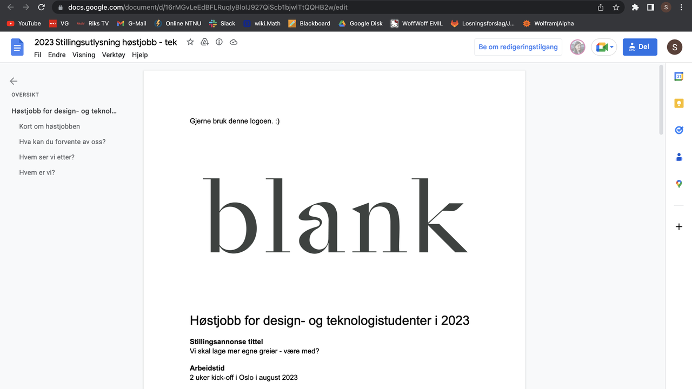Open the Verktøy menu
Image resolution: width=692 pixels, height=389 pixels.
114,55
